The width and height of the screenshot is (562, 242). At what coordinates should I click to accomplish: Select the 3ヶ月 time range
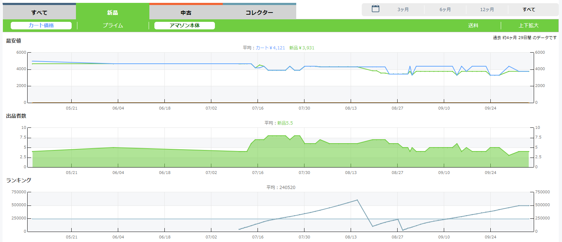click(x=403, y=10)
